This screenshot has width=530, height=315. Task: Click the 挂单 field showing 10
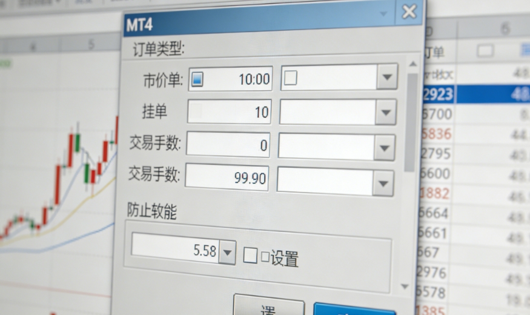click(229, 111)
